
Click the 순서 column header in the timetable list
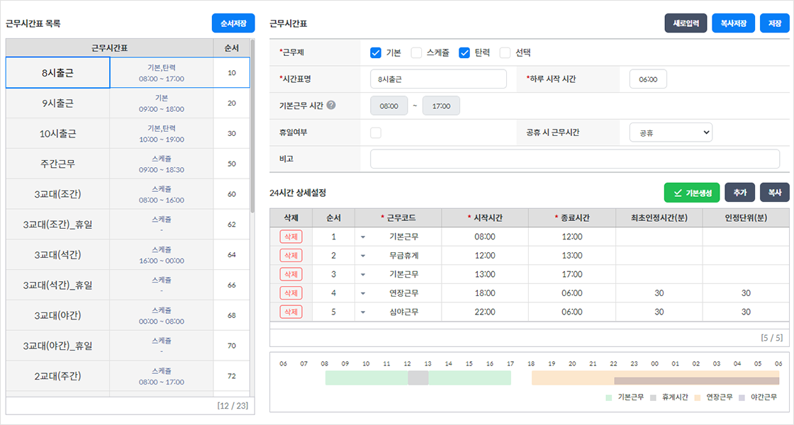click(x=231, y=48)
